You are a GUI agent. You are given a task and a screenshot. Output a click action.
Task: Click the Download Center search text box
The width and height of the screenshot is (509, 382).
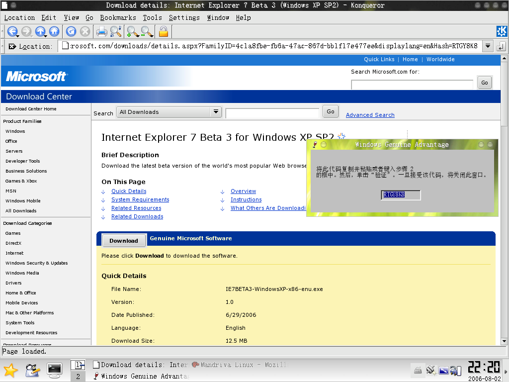[x=272, y=113]
